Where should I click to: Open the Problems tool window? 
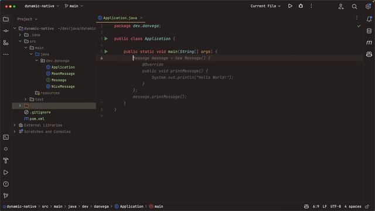[x=6, y=184]
